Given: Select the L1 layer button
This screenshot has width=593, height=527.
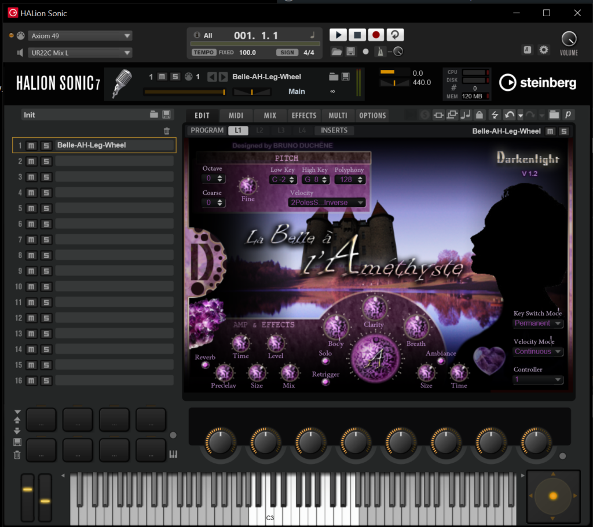Looking at the screenshot, I should click(x=238, y=130).
